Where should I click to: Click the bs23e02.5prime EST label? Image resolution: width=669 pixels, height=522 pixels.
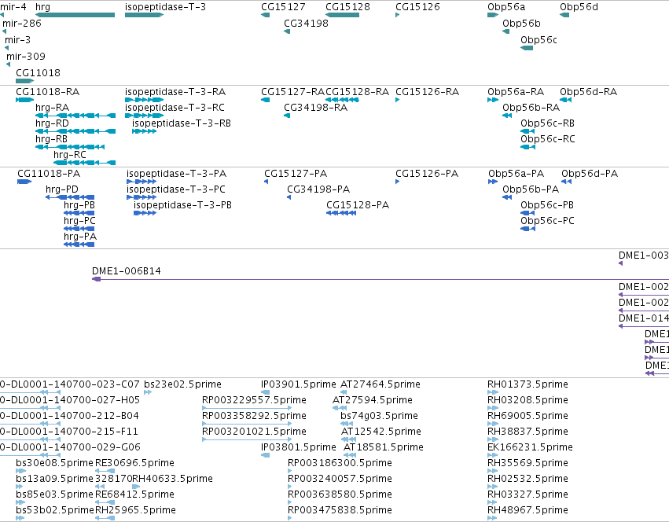(182, 384)
